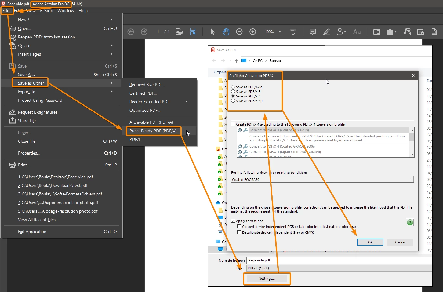Go to previous page arrow in toolbar
This screenshot has height=292, width=443.
(x=131, y=32)
